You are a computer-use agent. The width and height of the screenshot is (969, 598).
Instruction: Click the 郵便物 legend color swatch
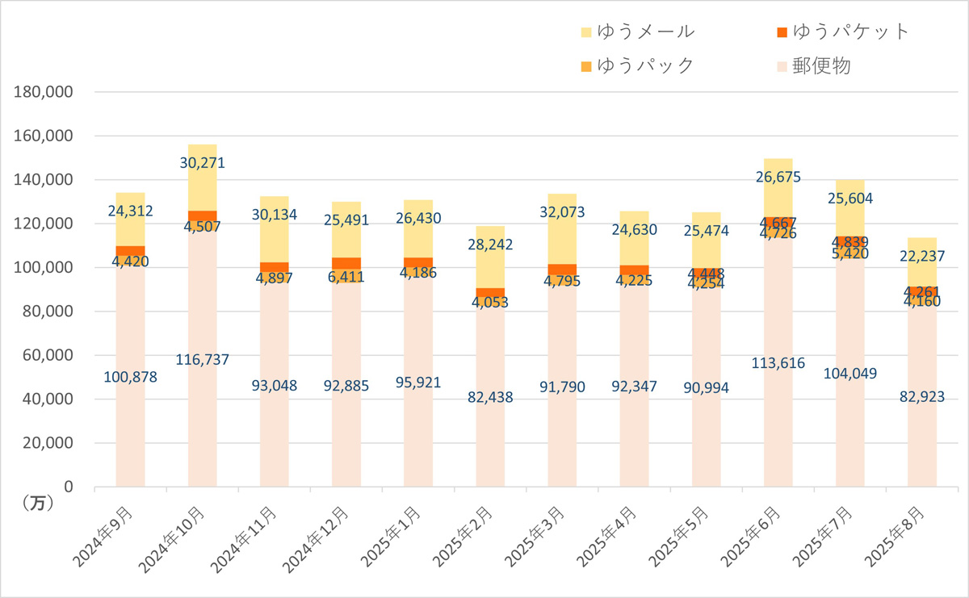(780, 66)
